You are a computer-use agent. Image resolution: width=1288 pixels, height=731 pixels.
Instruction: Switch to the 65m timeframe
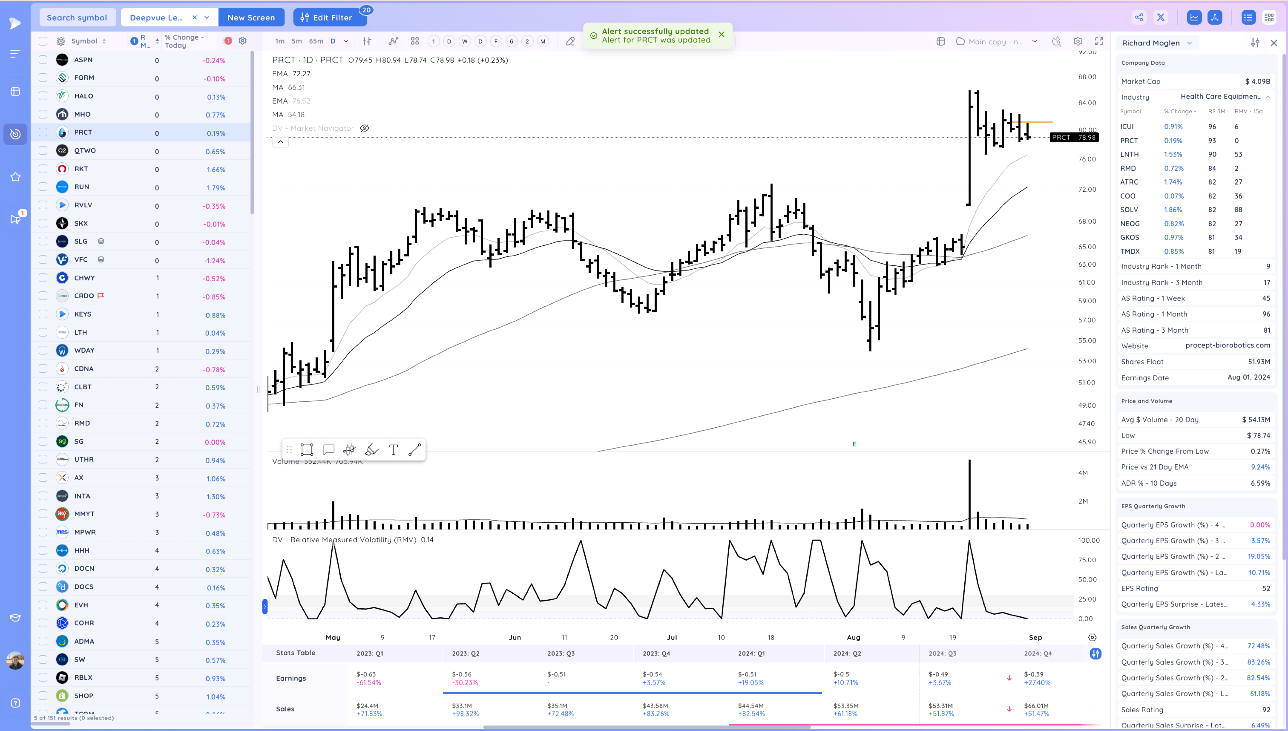click(316, 41)
